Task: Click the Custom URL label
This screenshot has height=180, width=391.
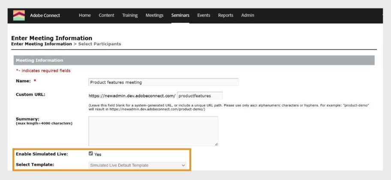Action: pyautogui.click(x=30, y=94)
